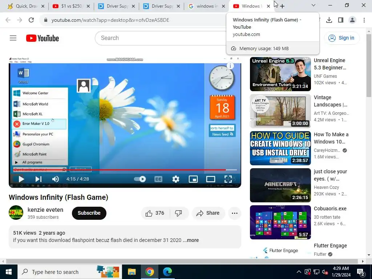The height and width of the screenshot is (279, 372).
Task: Close the Windows Infinity YouTube tab
Action: (268, 6)
